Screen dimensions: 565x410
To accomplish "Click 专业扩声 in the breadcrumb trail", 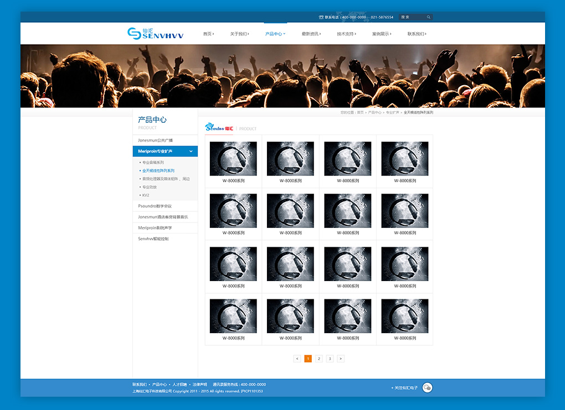I will pos(392,113).
